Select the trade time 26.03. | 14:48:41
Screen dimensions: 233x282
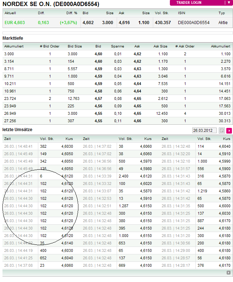pyautogui.click(x=18, y=147)
